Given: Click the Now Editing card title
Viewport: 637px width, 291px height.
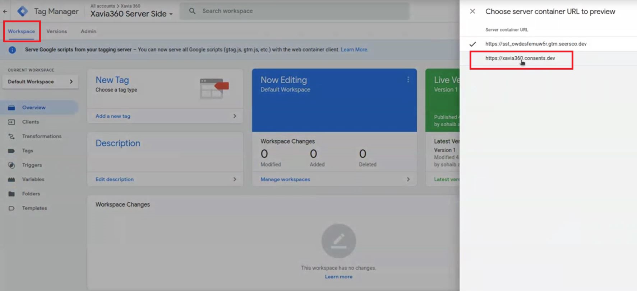Looking at the screenshot, I should tap(283, 80).
